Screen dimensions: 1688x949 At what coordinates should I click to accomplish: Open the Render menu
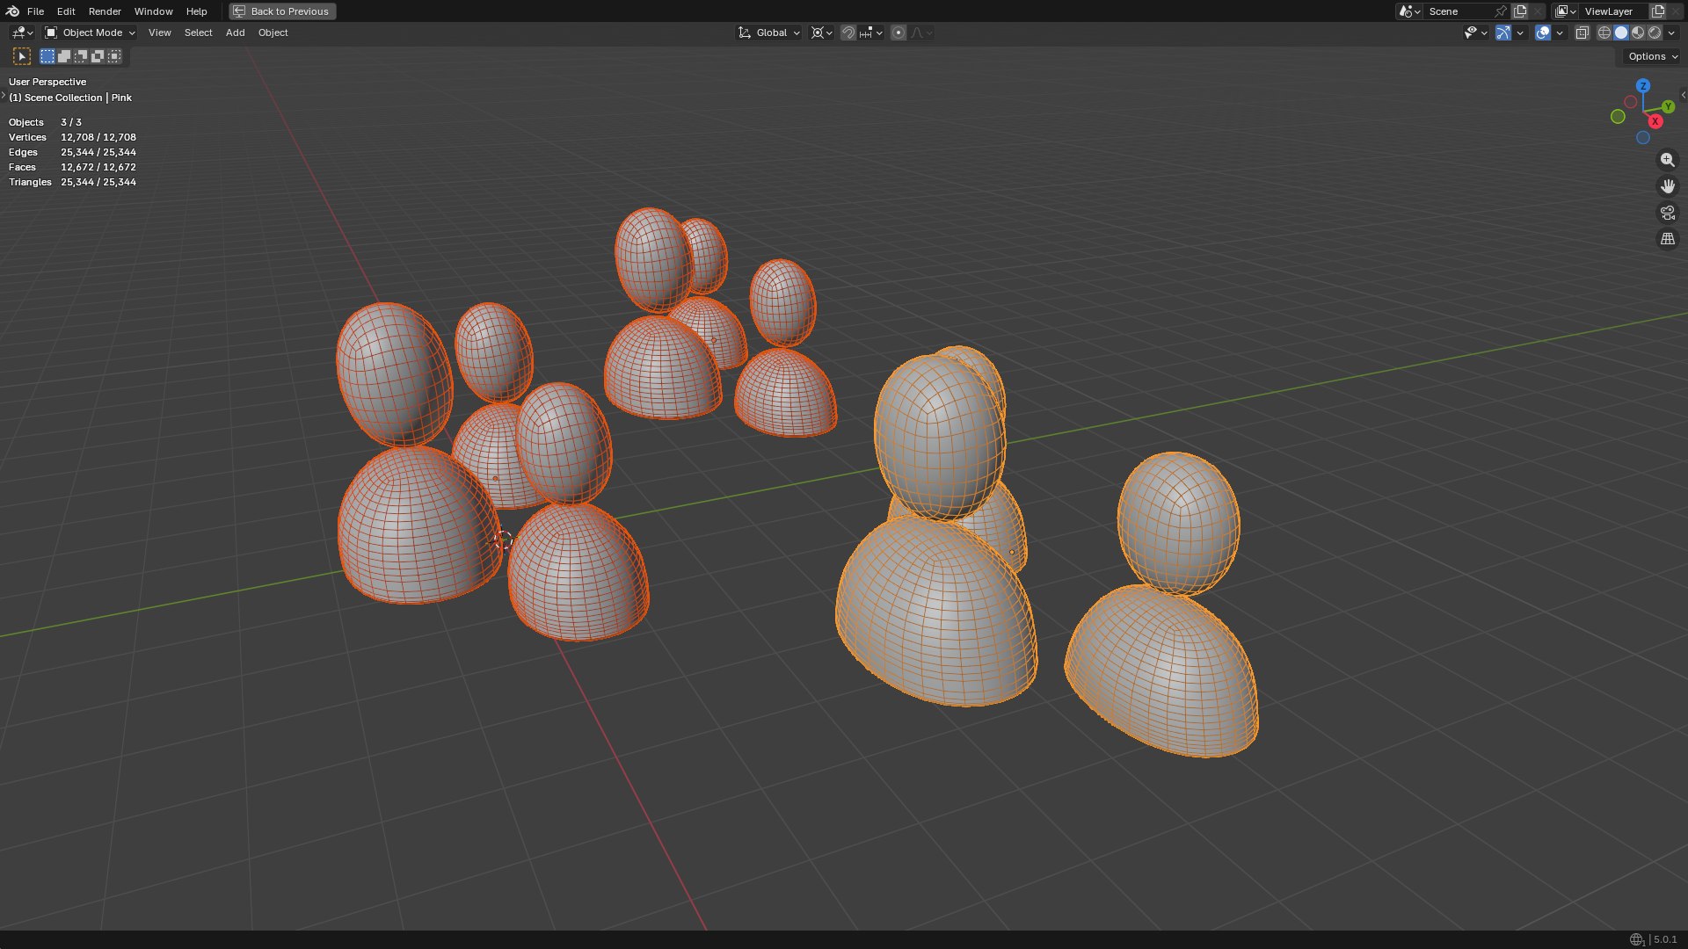105,11
